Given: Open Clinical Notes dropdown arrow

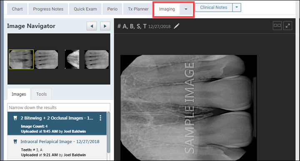Looking at the screenshot, I should click(x=237, y=7).
